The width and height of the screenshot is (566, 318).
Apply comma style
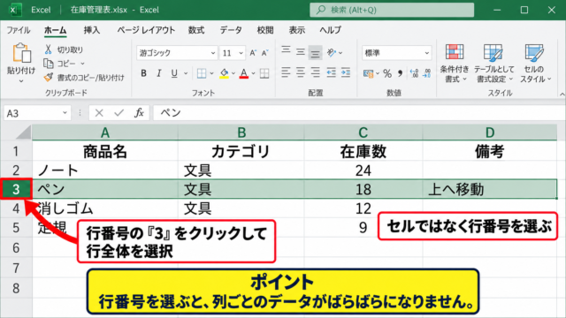(400, 73)
